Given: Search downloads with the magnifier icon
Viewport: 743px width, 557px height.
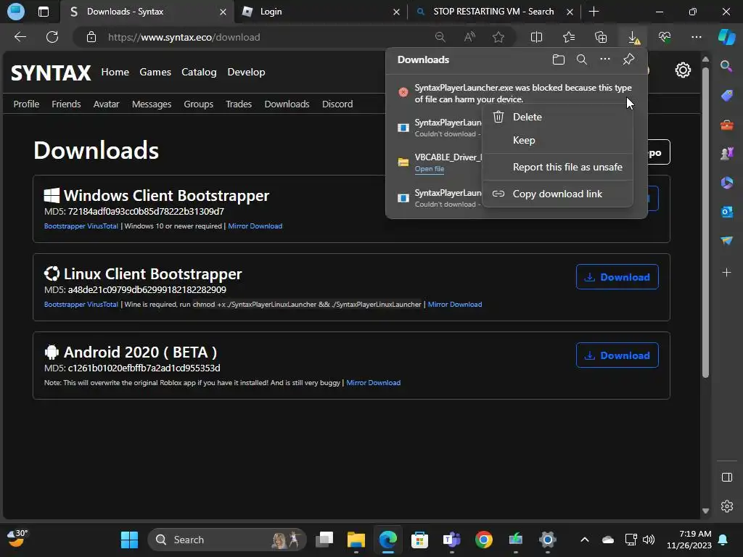Looking at the screenshot, I should pyautogui.click(x=582, y=59).
